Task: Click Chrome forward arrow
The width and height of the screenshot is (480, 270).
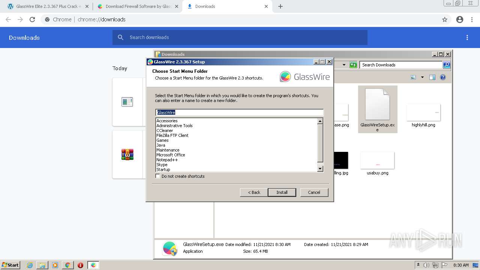Action: pyautogui.click(x=20, y=19)
